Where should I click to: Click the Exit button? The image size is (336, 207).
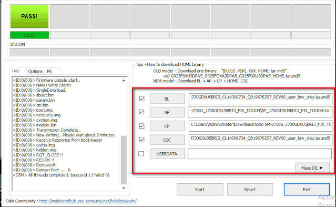(307, 190)
